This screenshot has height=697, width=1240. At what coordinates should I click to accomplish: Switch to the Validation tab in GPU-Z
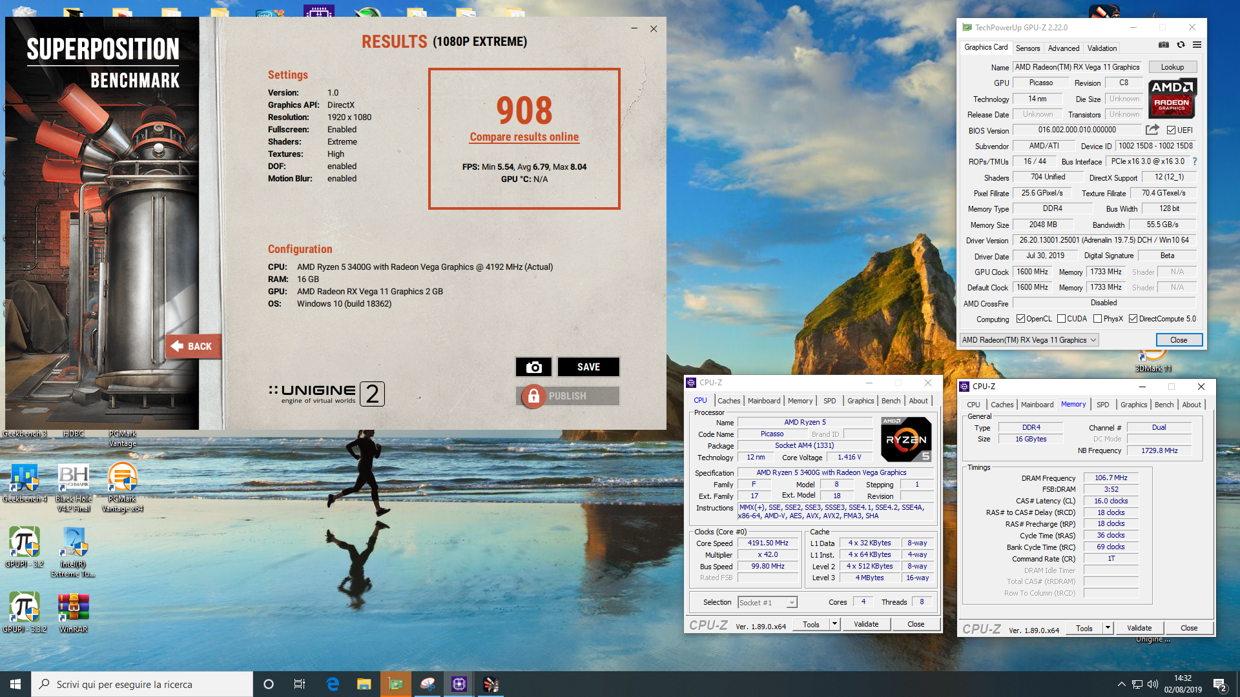[x=1102, y=48]
